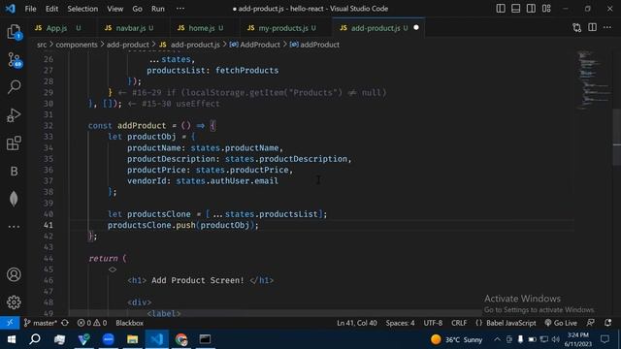621x349 pixels.
Task: Open the VS Code notifications bell
Action: [608, 323]
